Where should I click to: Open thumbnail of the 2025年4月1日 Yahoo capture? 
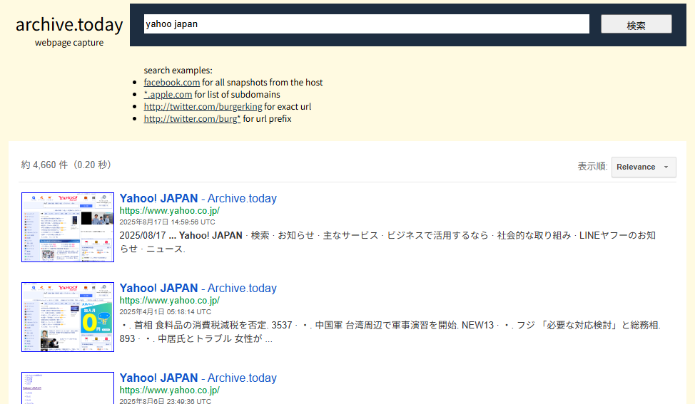[x=68, y=317]
